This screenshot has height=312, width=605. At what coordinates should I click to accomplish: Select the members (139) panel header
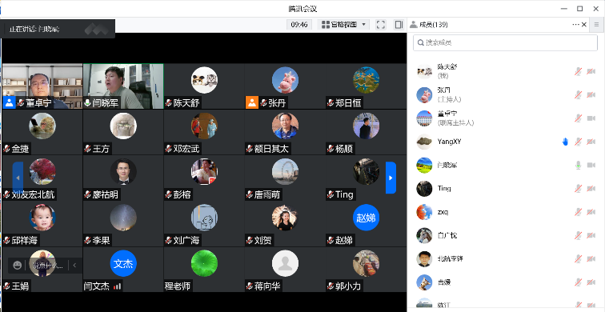[x=429, y=25]
